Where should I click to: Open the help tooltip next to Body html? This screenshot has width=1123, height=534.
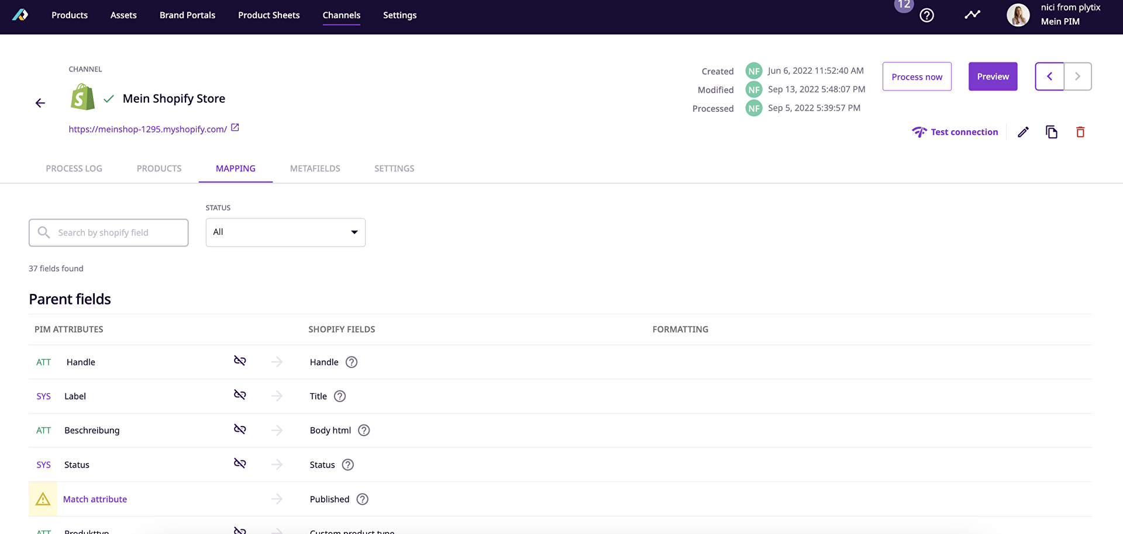click(x=363, y=430)
